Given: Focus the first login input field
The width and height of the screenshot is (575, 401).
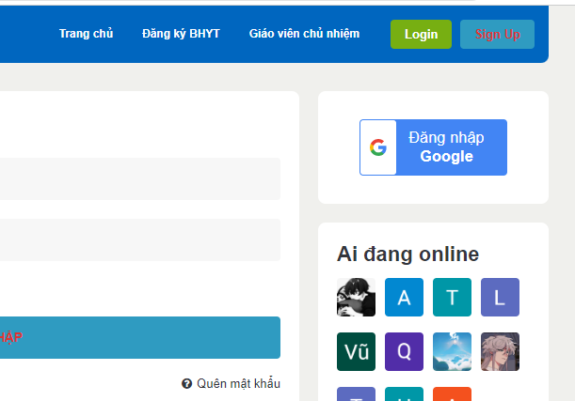Looking at the screenshot, I should (x=139, y=178).
